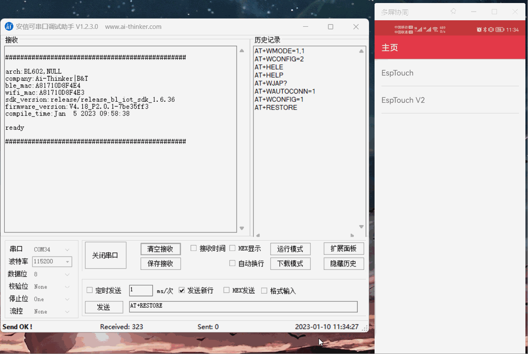Click the 扩展面板 button
Image resolution: width=528 pixels, height=354 pixels.
(x=344, y=249)
